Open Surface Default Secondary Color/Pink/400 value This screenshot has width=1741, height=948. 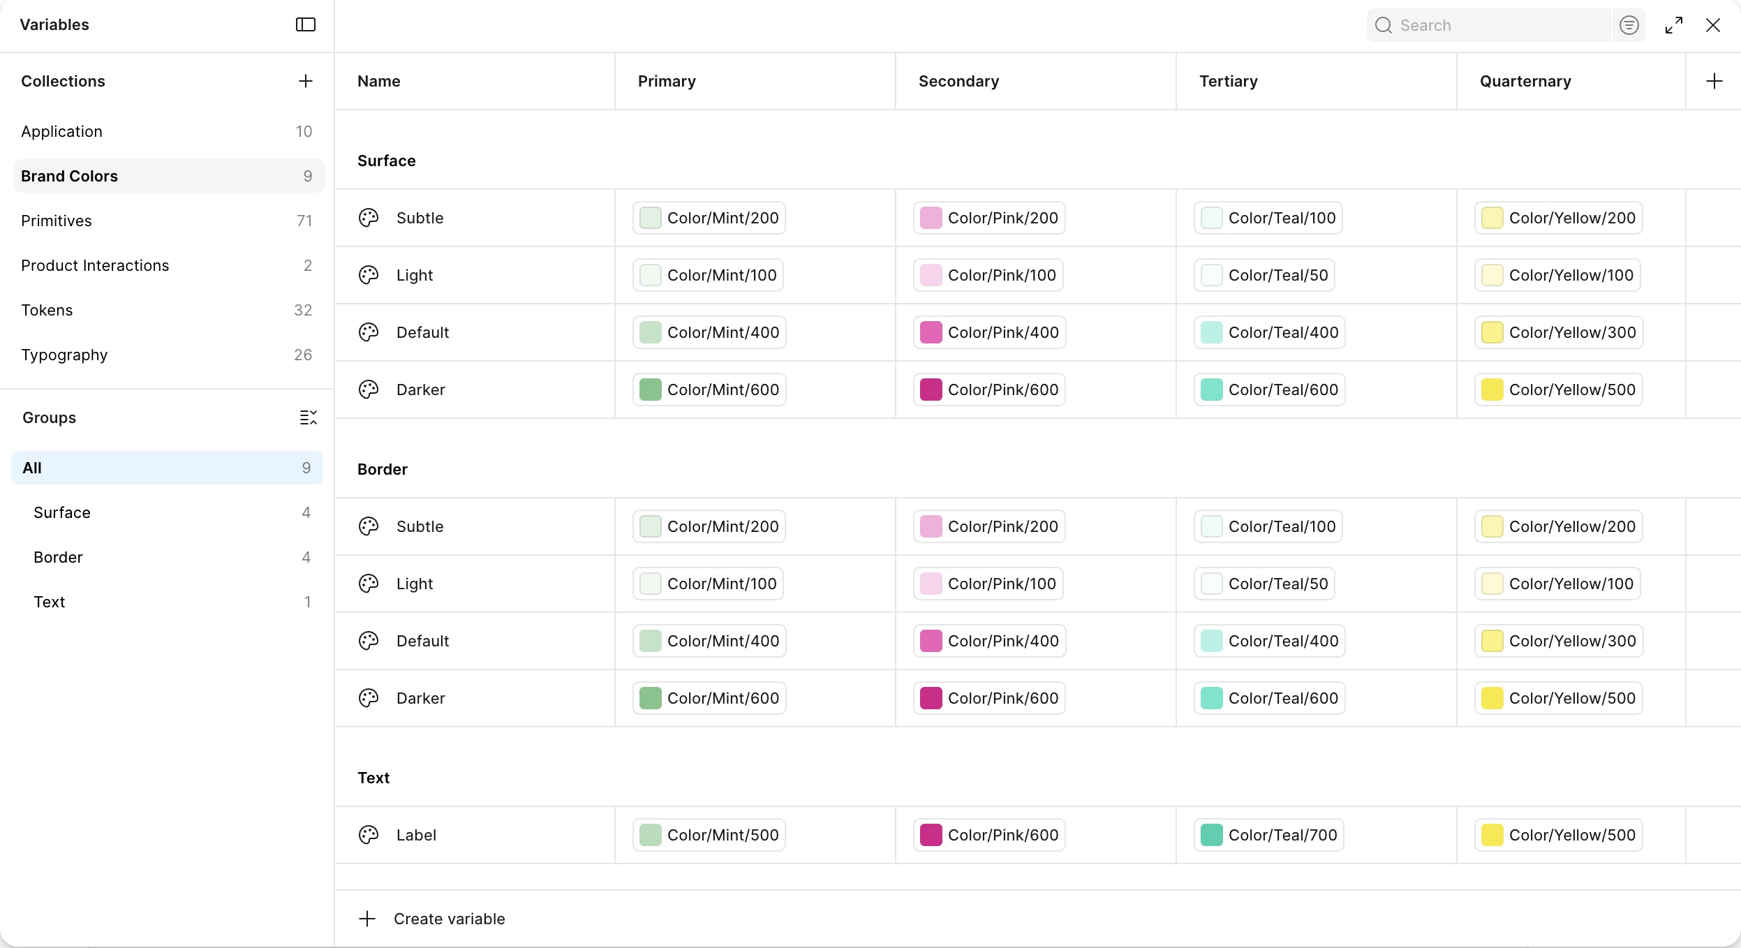click(x=989, y=332)
